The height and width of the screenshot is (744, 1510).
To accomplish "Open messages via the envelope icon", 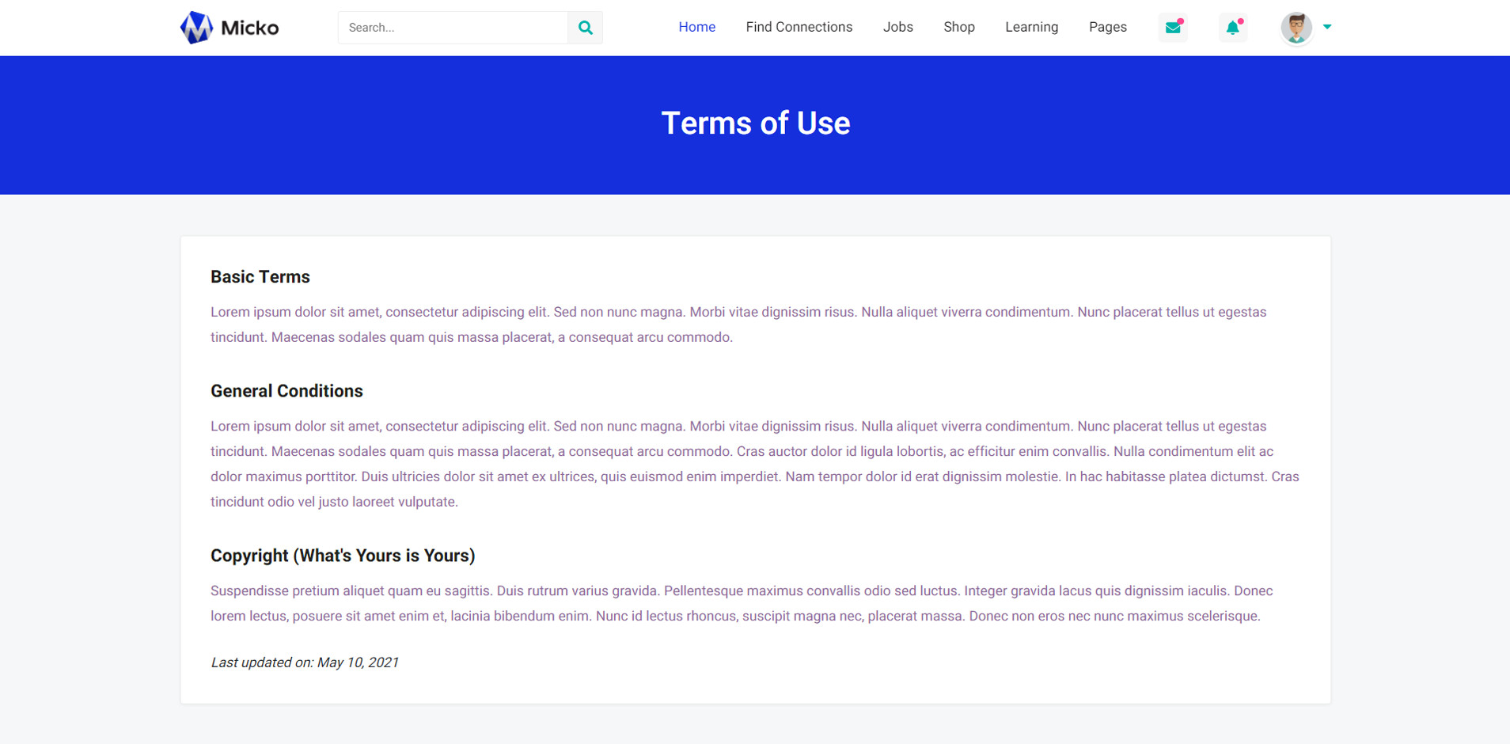I will pyautogui.click(x=1173, y=28).
